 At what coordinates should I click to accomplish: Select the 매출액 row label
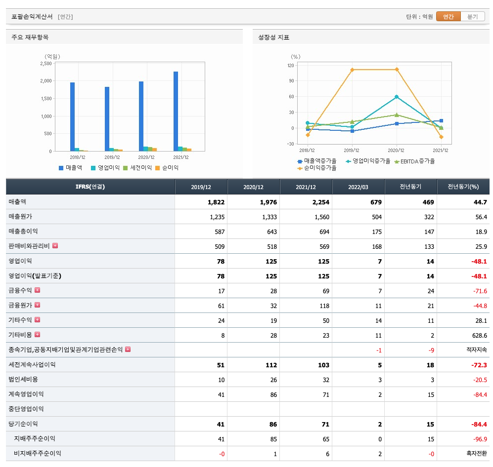click(17, 202)
